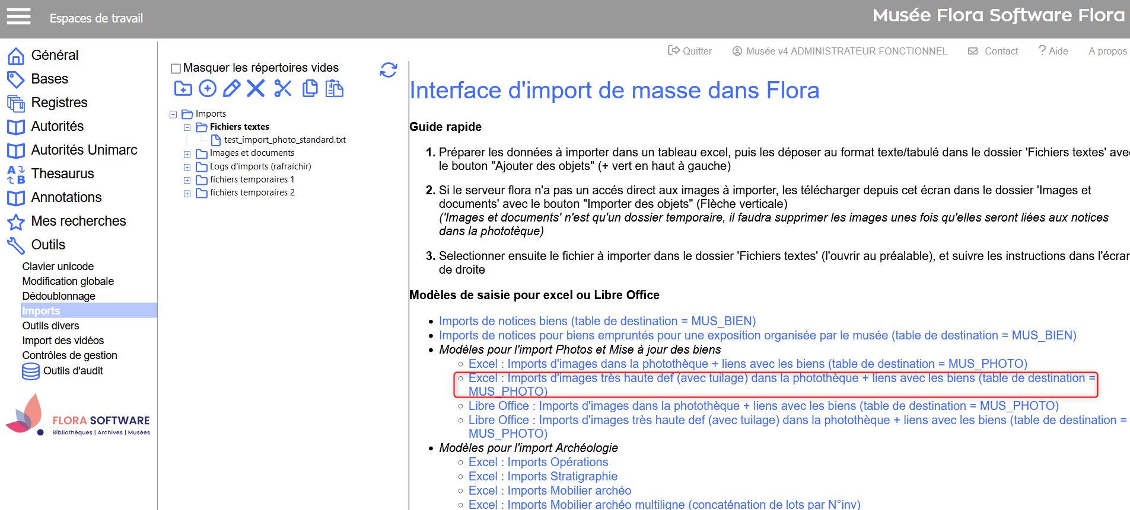
Task: Click the user icon beside Musée v4
Action: [x=737, y=51]
